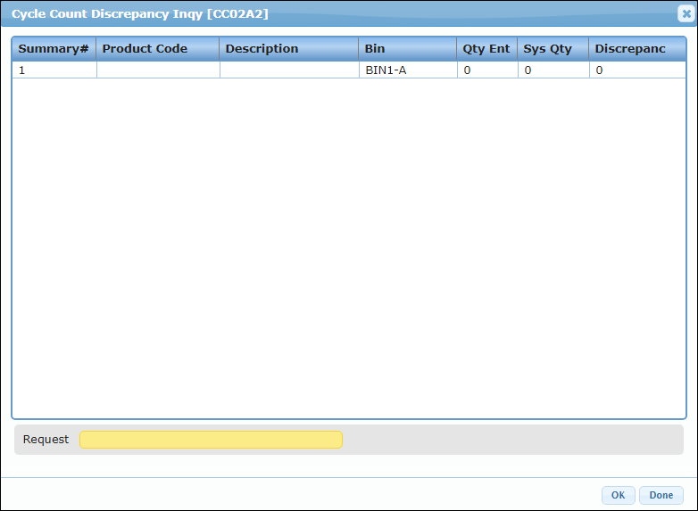The image size is (698, 511).
Task: Click the dialog title bar text
Action: 139,14
